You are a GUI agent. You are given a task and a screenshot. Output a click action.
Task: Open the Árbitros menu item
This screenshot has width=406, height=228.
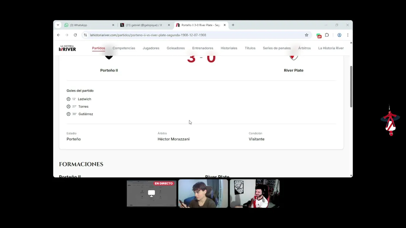304,48
